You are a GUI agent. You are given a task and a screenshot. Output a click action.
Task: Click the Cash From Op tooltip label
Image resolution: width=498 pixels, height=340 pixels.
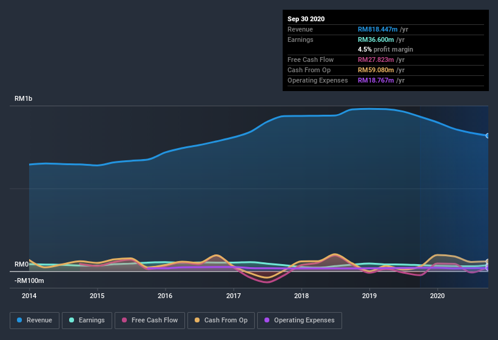coord(309,70)
